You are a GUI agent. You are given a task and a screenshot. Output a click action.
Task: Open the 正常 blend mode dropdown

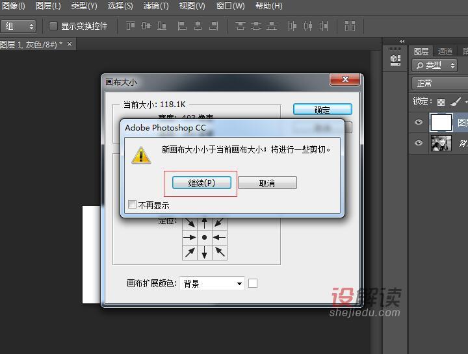pos(440,84)
